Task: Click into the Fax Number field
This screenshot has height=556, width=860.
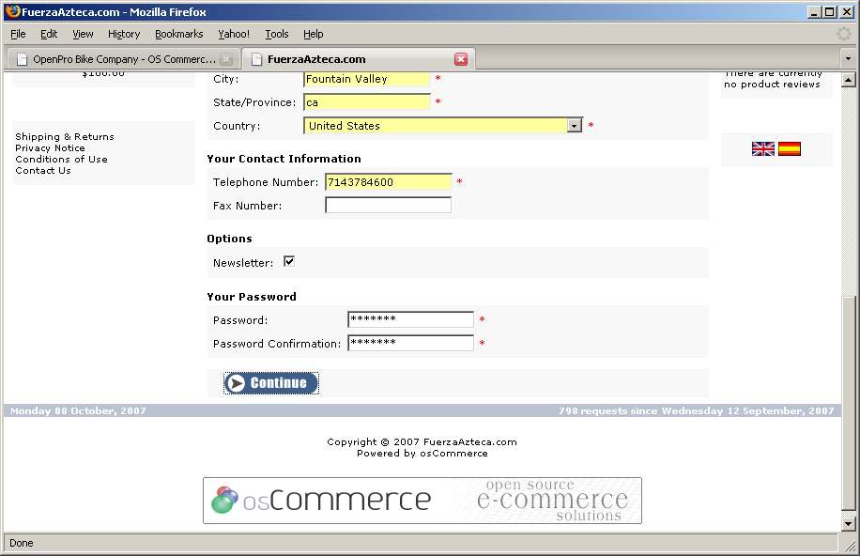Action: point(388,206)
